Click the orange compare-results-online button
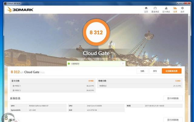Image resolution: width=194 pixels, height=122 pixels. click(172, 71)
